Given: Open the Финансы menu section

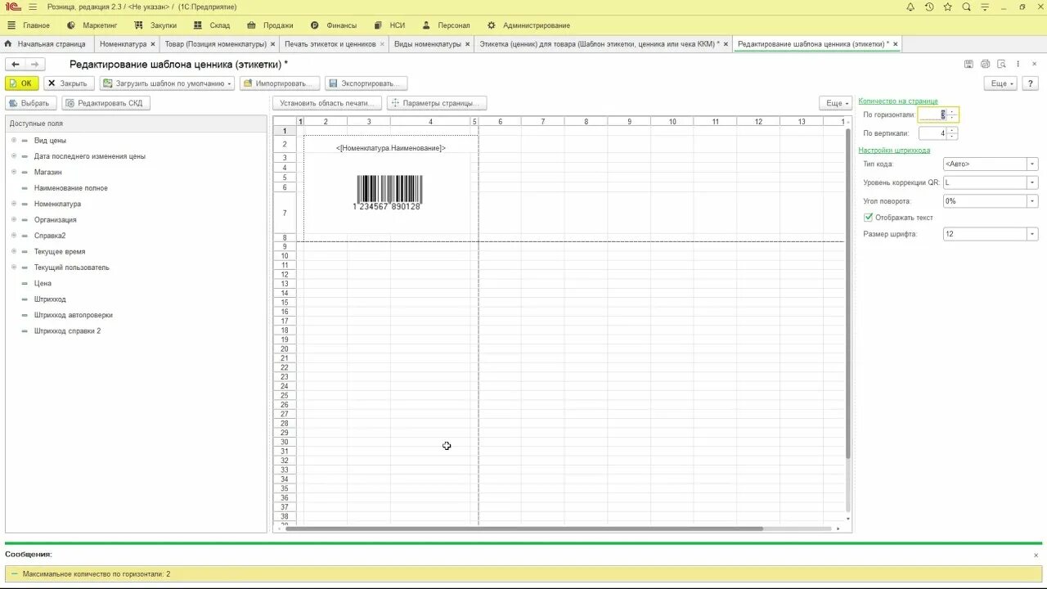Looking at the screenshot, I should pos(334,25).
